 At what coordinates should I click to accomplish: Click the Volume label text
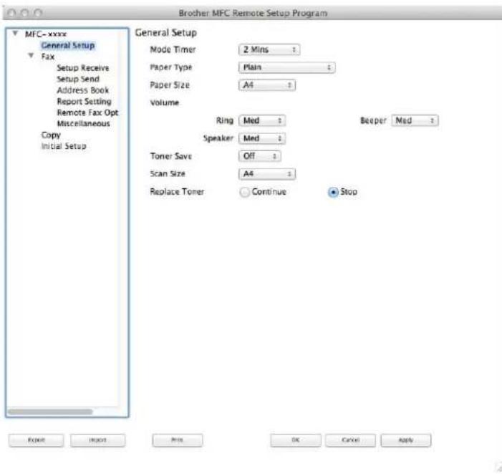point(165,102)
